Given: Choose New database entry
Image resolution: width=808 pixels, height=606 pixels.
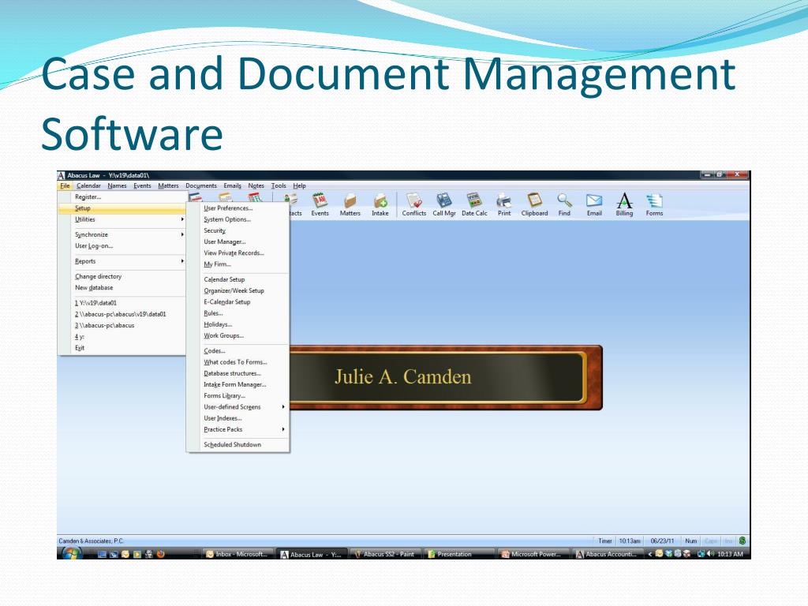Looking at the screenshot, I should click(122, 288).
